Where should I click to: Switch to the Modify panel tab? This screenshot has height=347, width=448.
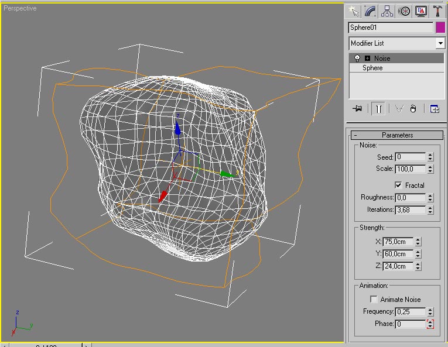[x=370, y=11]
